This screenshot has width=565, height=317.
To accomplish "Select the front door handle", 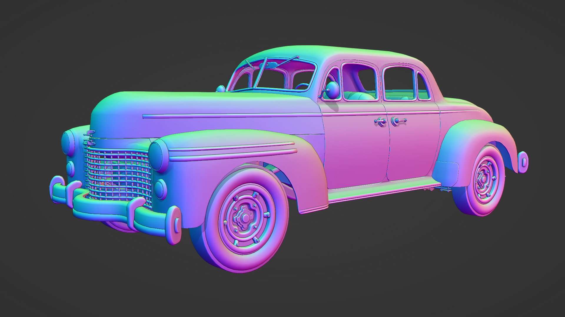I will (x=380, y=121).
